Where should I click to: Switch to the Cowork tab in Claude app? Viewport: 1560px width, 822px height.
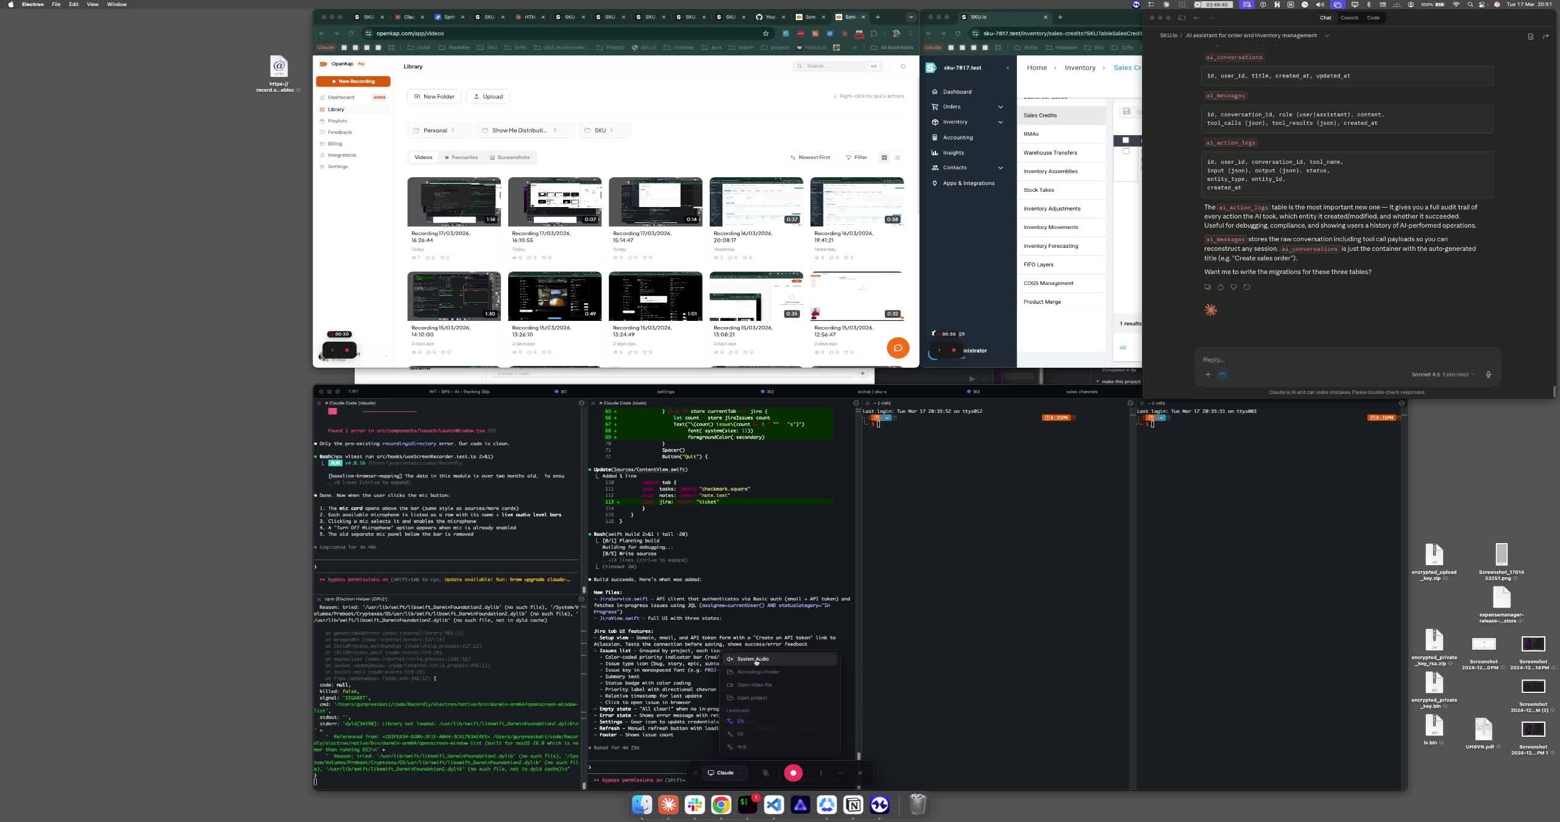[1349, 18]
